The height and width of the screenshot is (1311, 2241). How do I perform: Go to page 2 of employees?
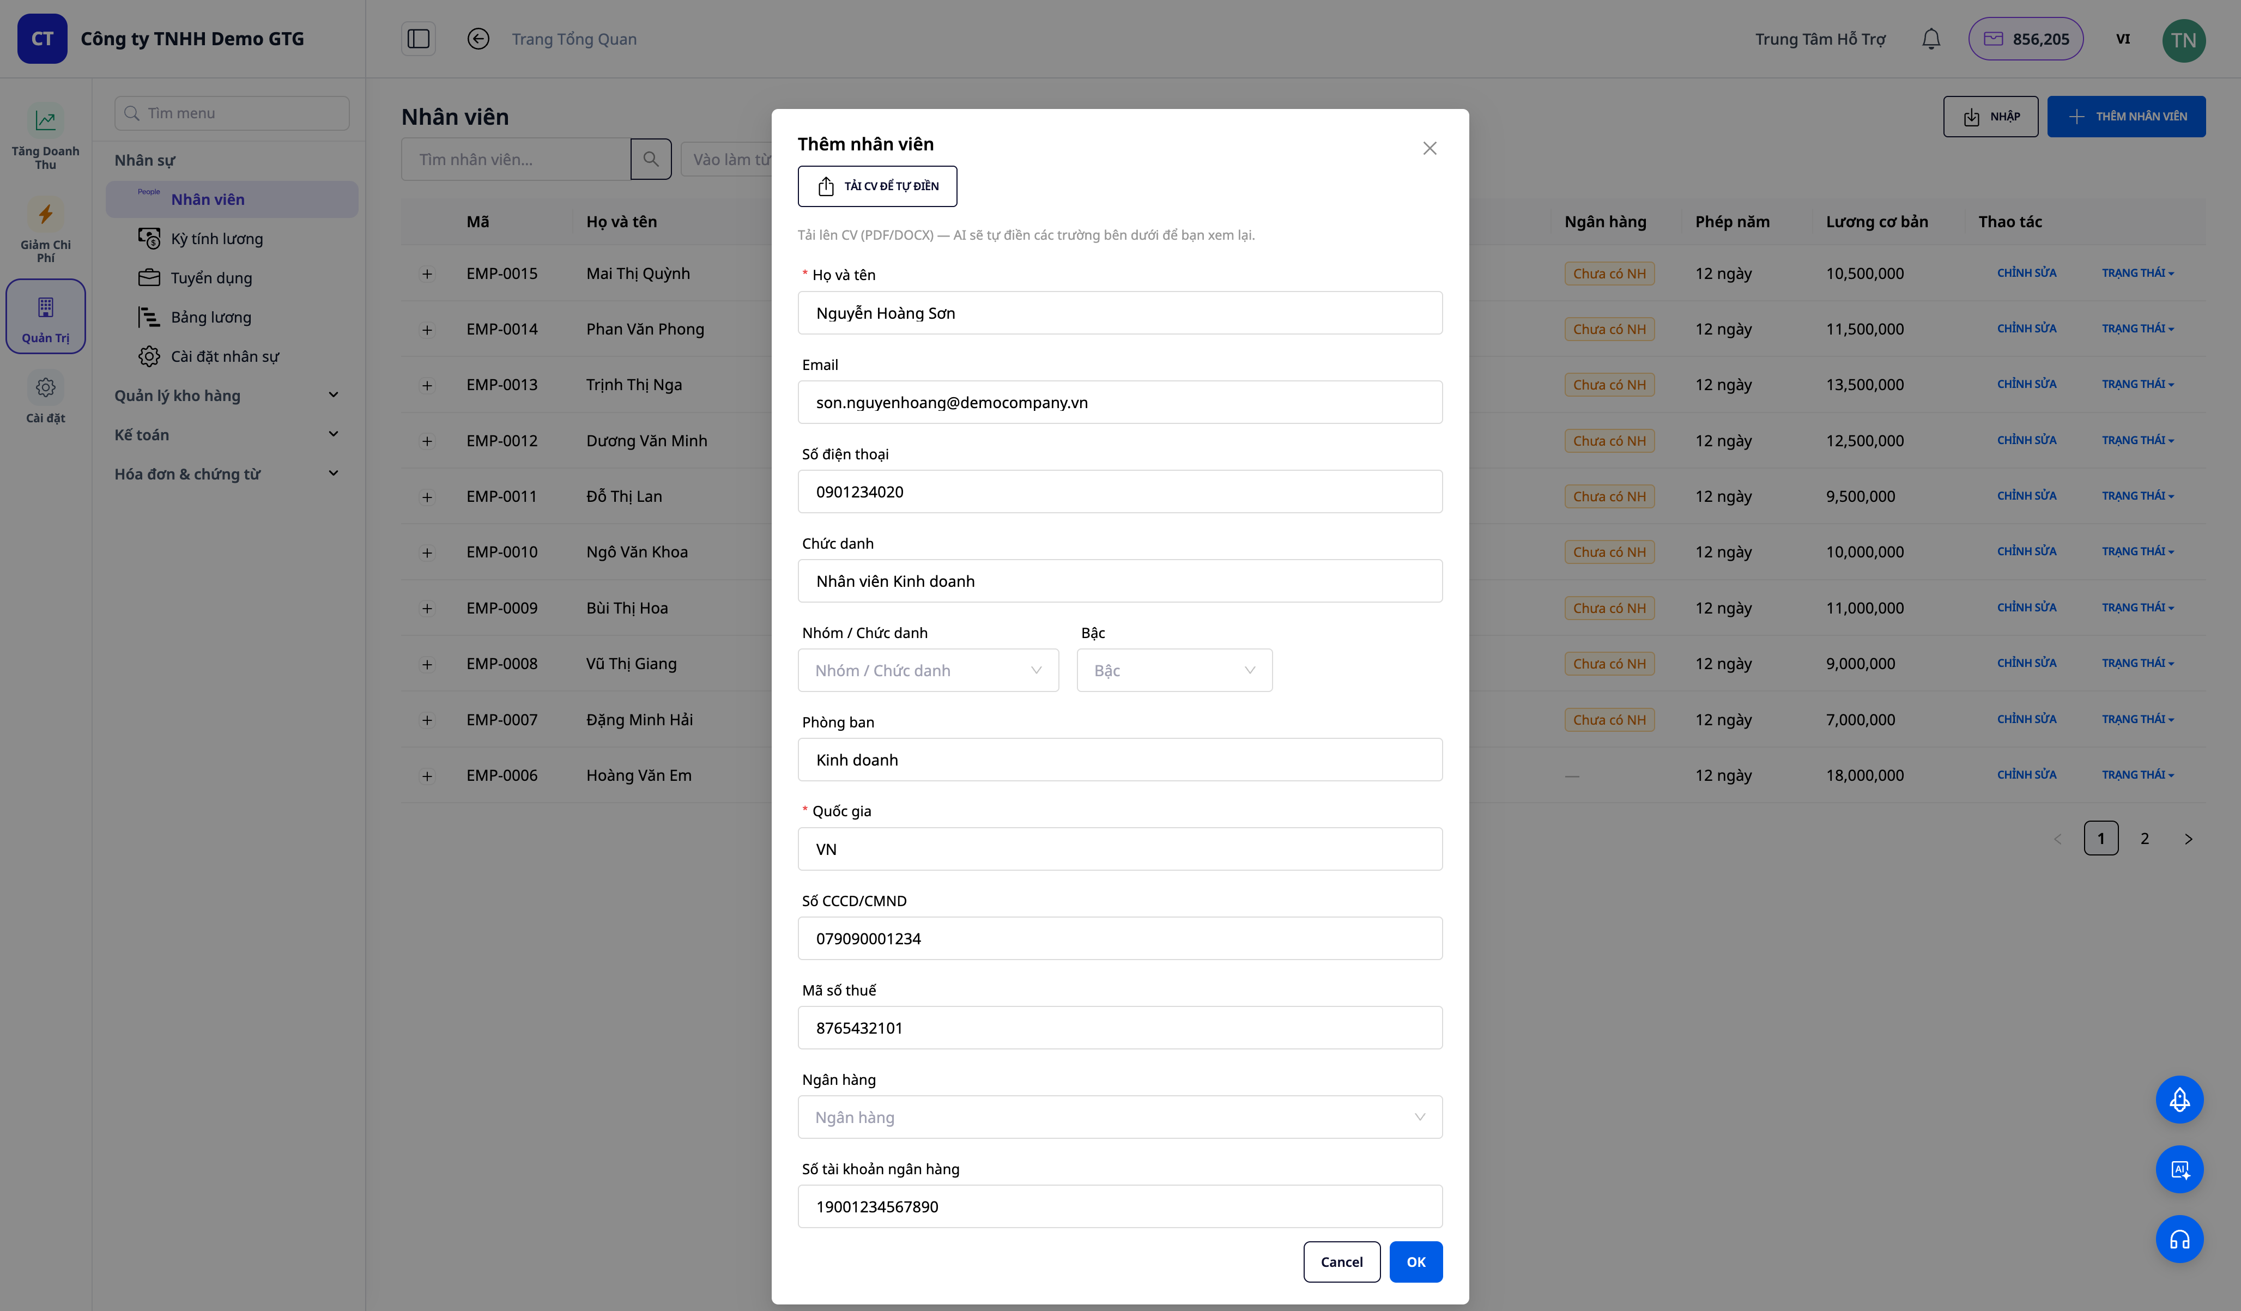pos(2145,839)
